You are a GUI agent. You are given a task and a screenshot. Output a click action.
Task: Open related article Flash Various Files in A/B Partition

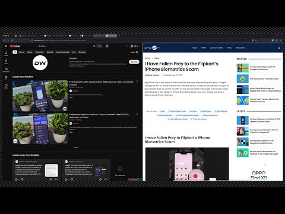(259, 100)
